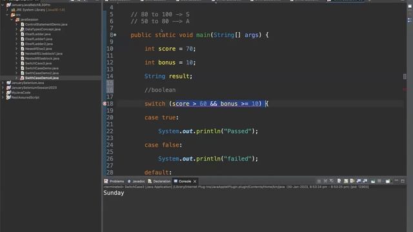Expand the RestAssuredScript project
Image resolution: width=413 pixels, height=232 pixels.
pos(3,97)
